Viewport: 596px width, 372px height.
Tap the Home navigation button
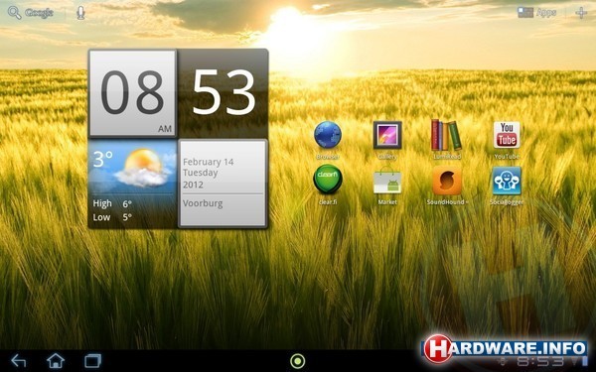coord(56,361)
